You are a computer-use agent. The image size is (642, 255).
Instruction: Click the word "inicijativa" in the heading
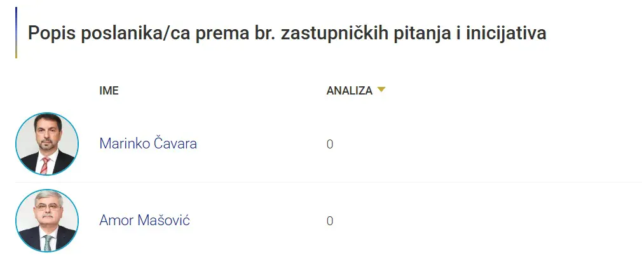tap(507, 33)
